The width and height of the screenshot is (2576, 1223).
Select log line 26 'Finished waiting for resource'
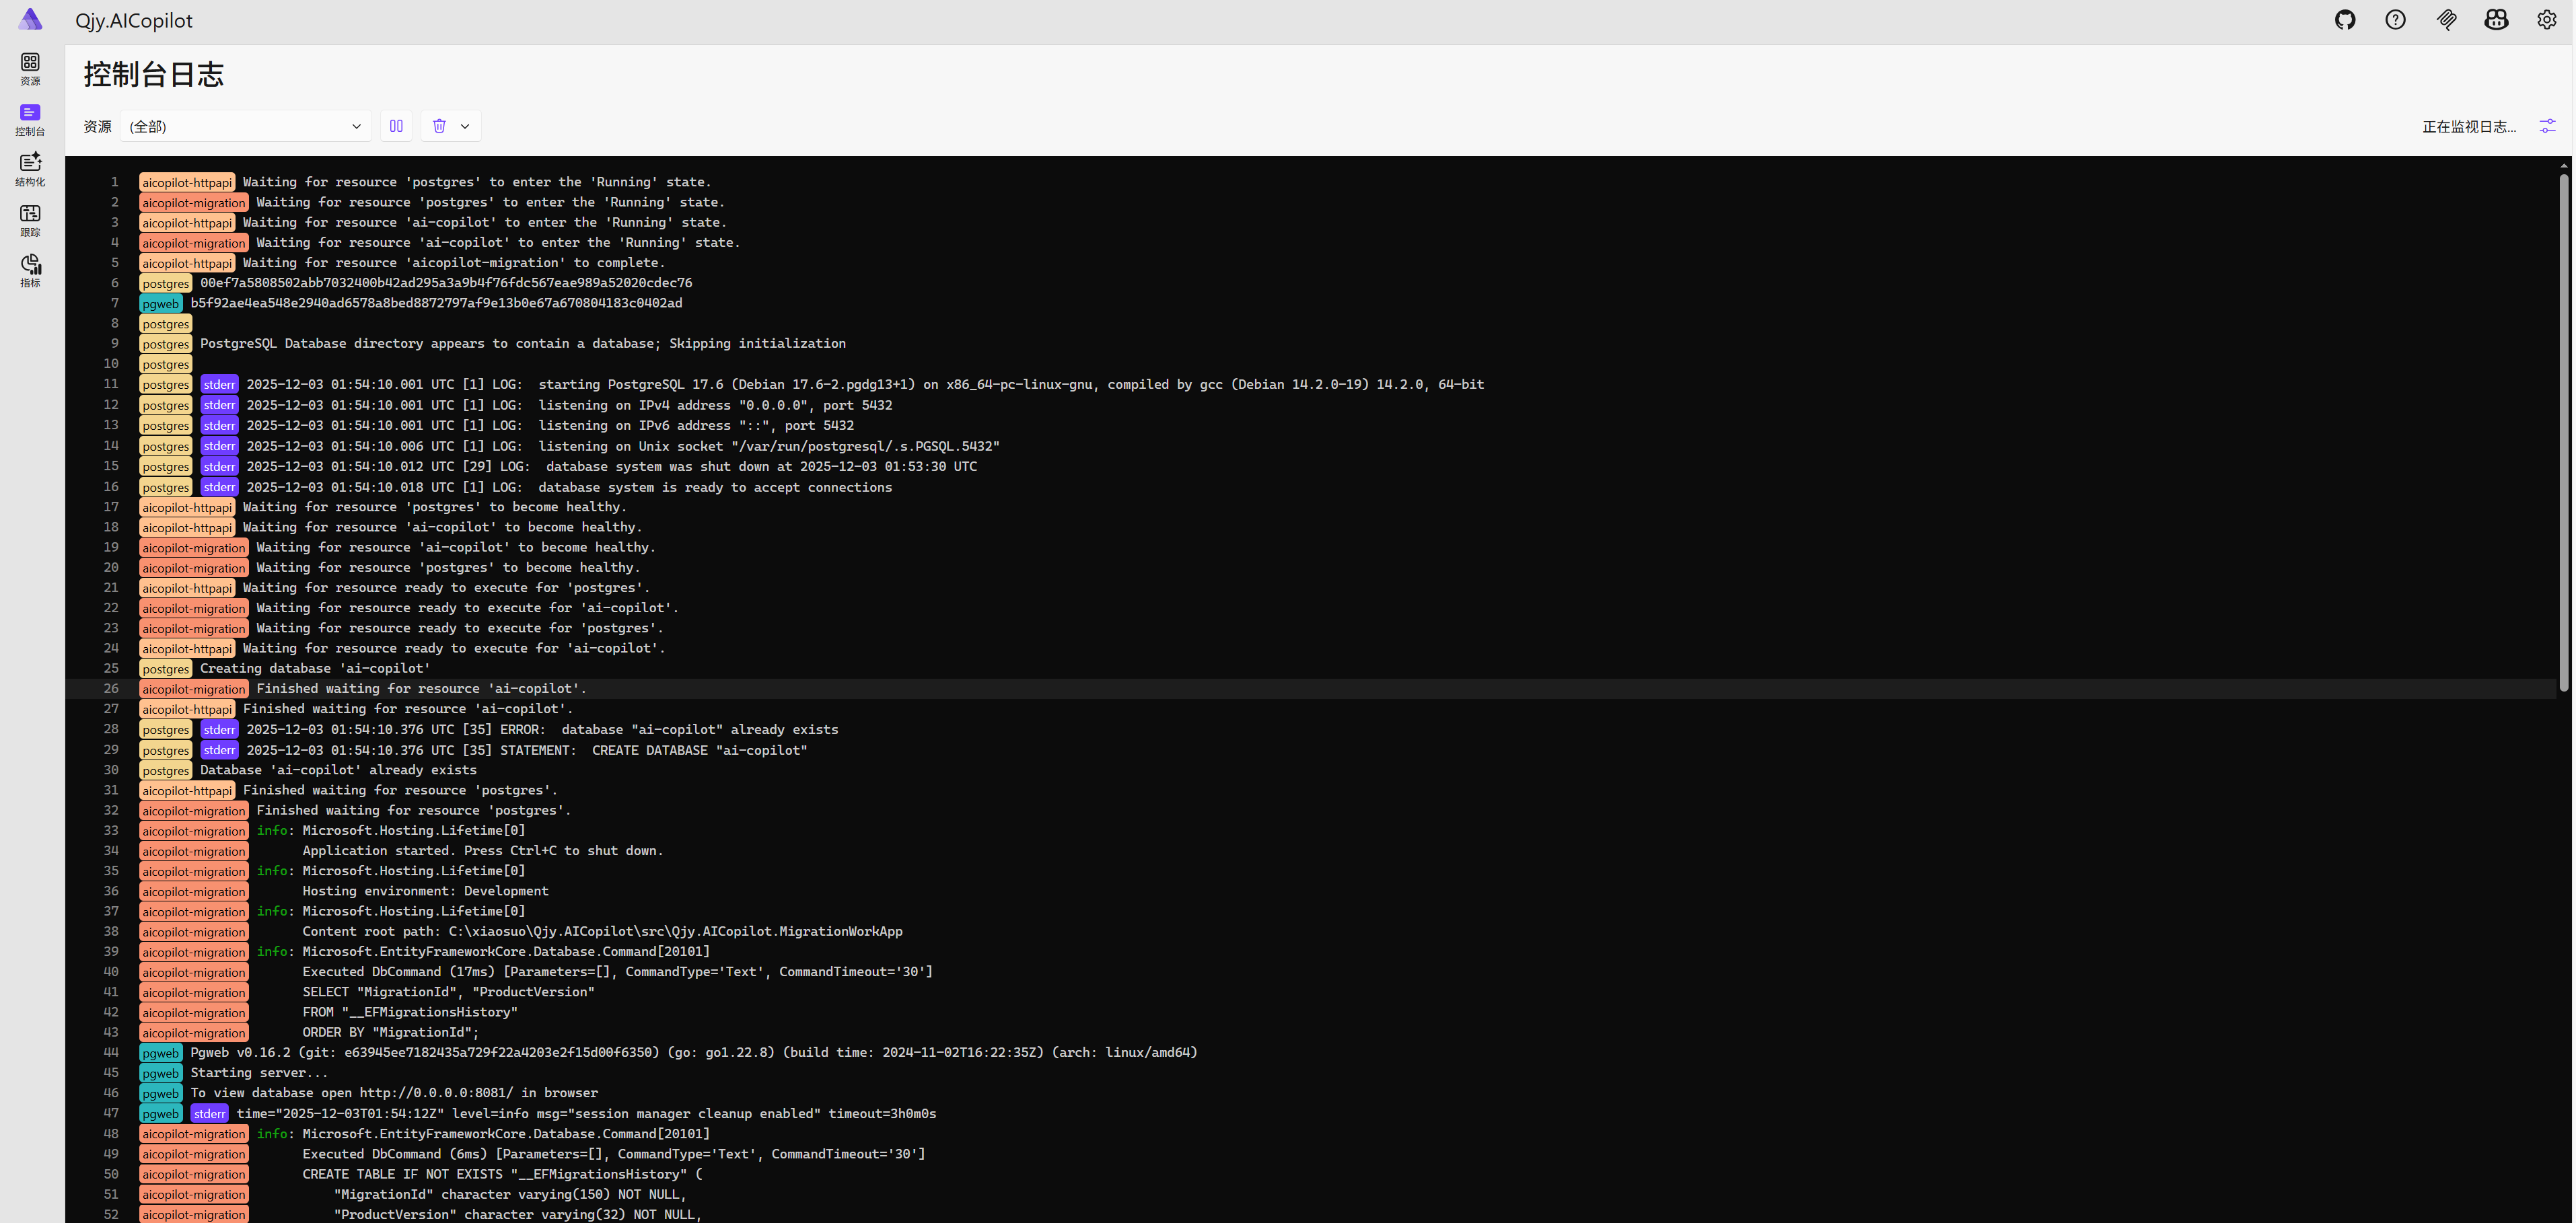coord(420,689)
